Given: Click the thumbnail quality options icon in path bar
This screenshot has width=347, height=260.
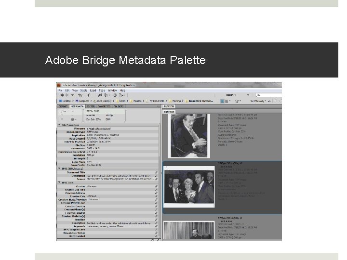Looking at the screenshot, I should coord(227,101).
